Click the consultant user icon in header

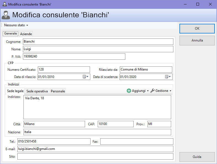pos(6,15)
